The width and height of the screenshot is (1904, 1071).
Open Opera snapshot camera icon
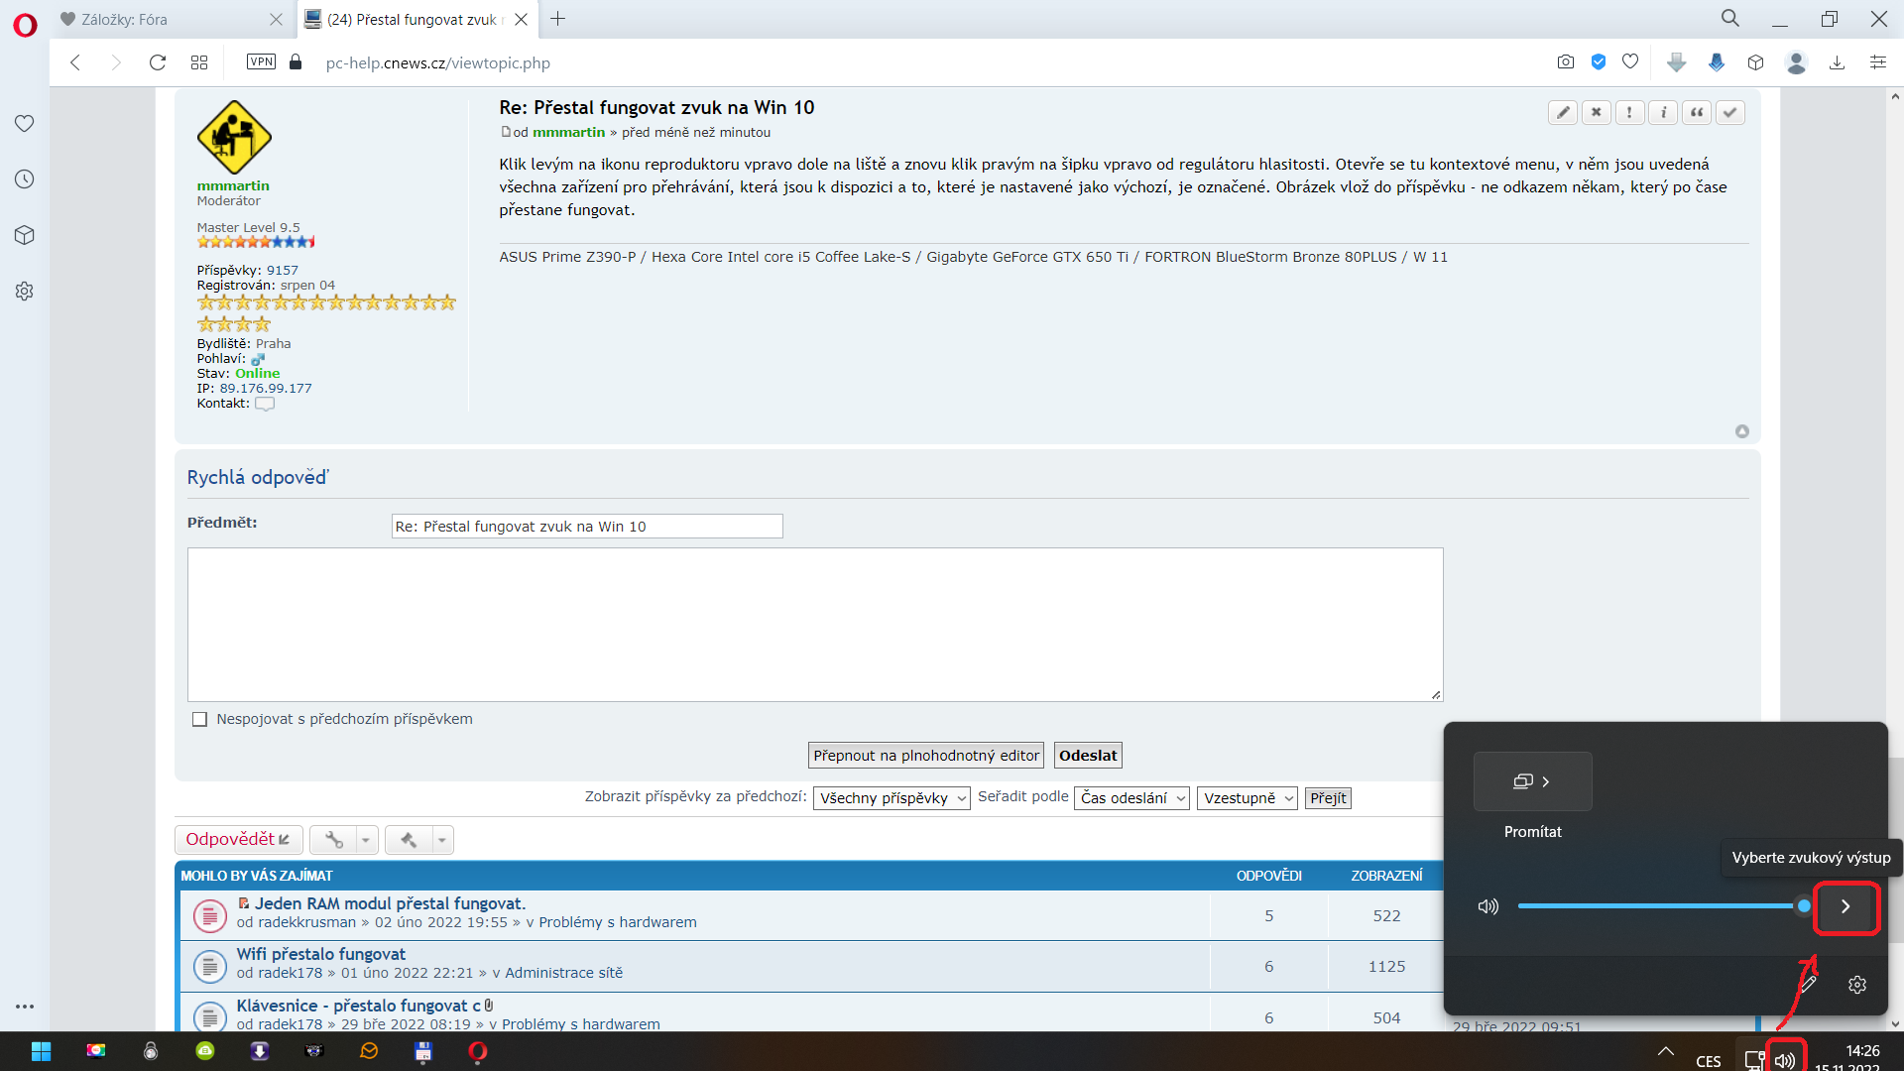tap(1565, 62)
